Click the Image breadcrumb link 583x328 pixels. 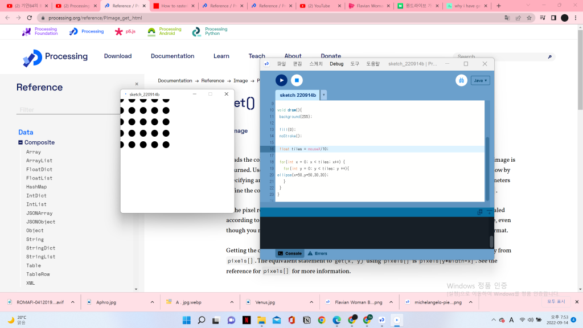pos(241,81)
